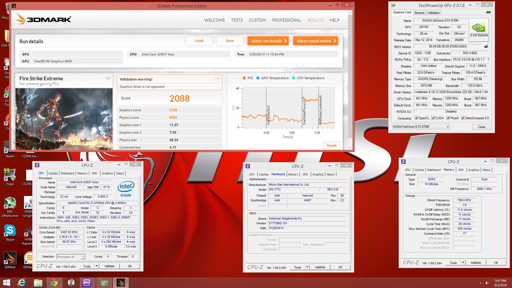Click FireStrikePhysicsX marker on graph

304,112
